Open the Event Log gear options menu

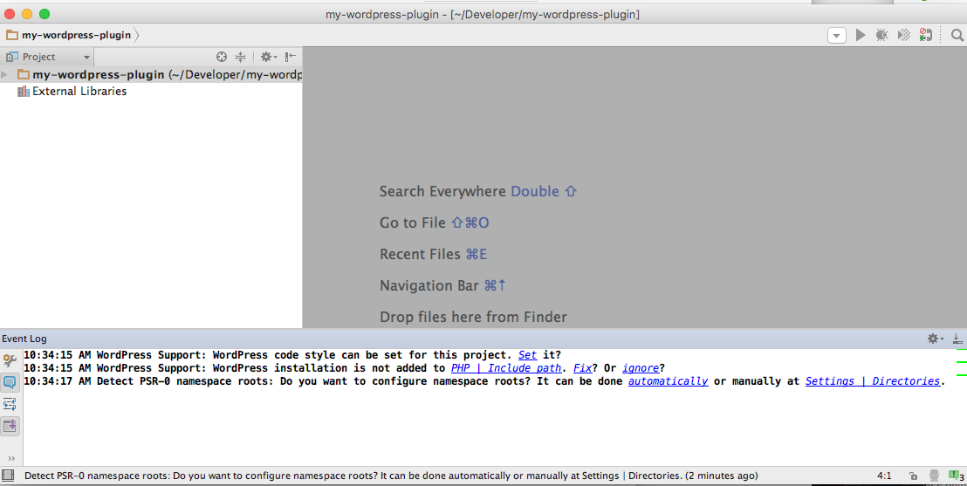coord(936,339)
